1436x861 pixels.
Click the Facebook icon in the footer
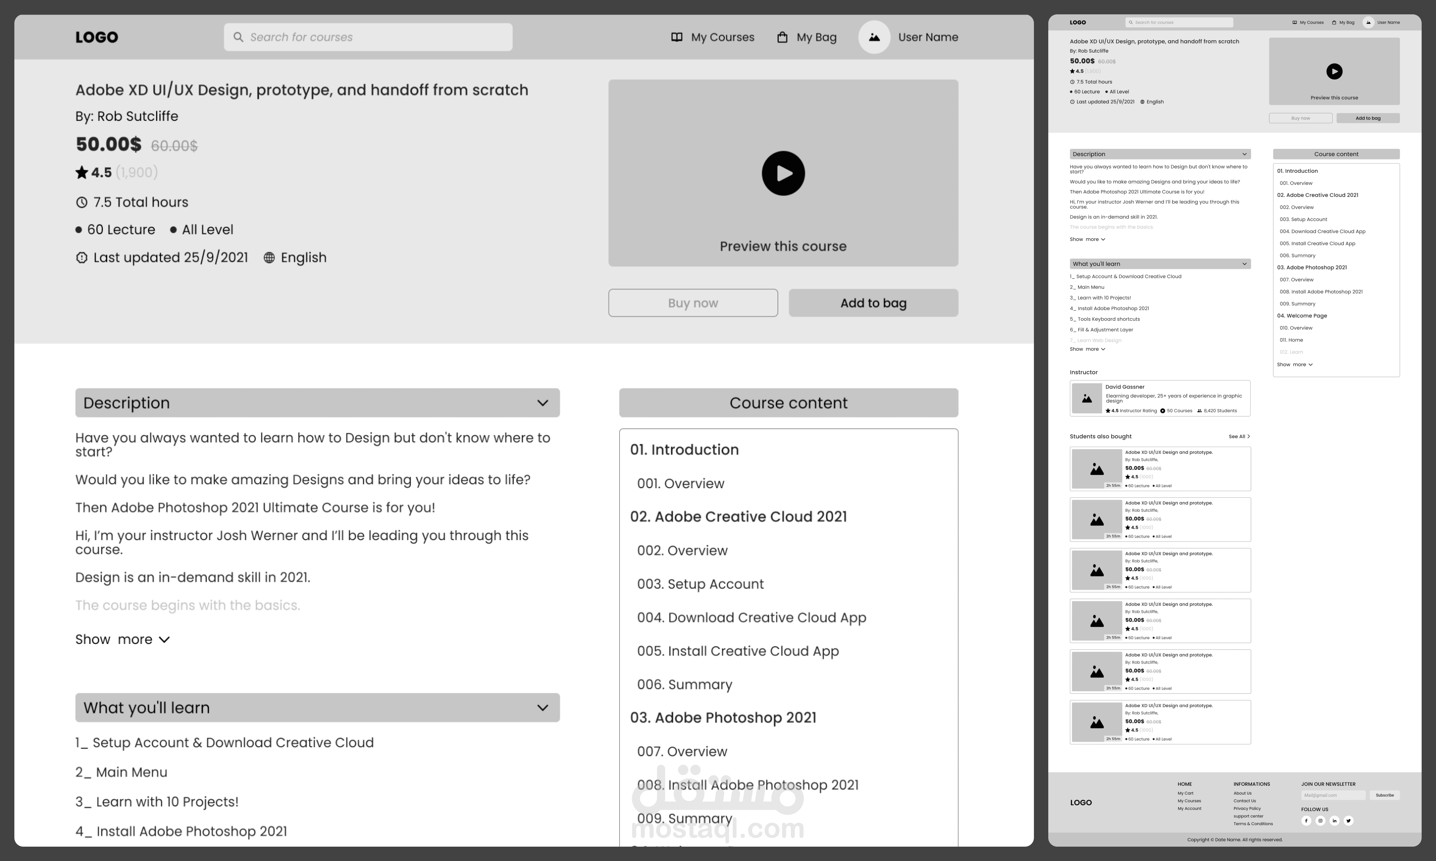(x=1306, y=820)
